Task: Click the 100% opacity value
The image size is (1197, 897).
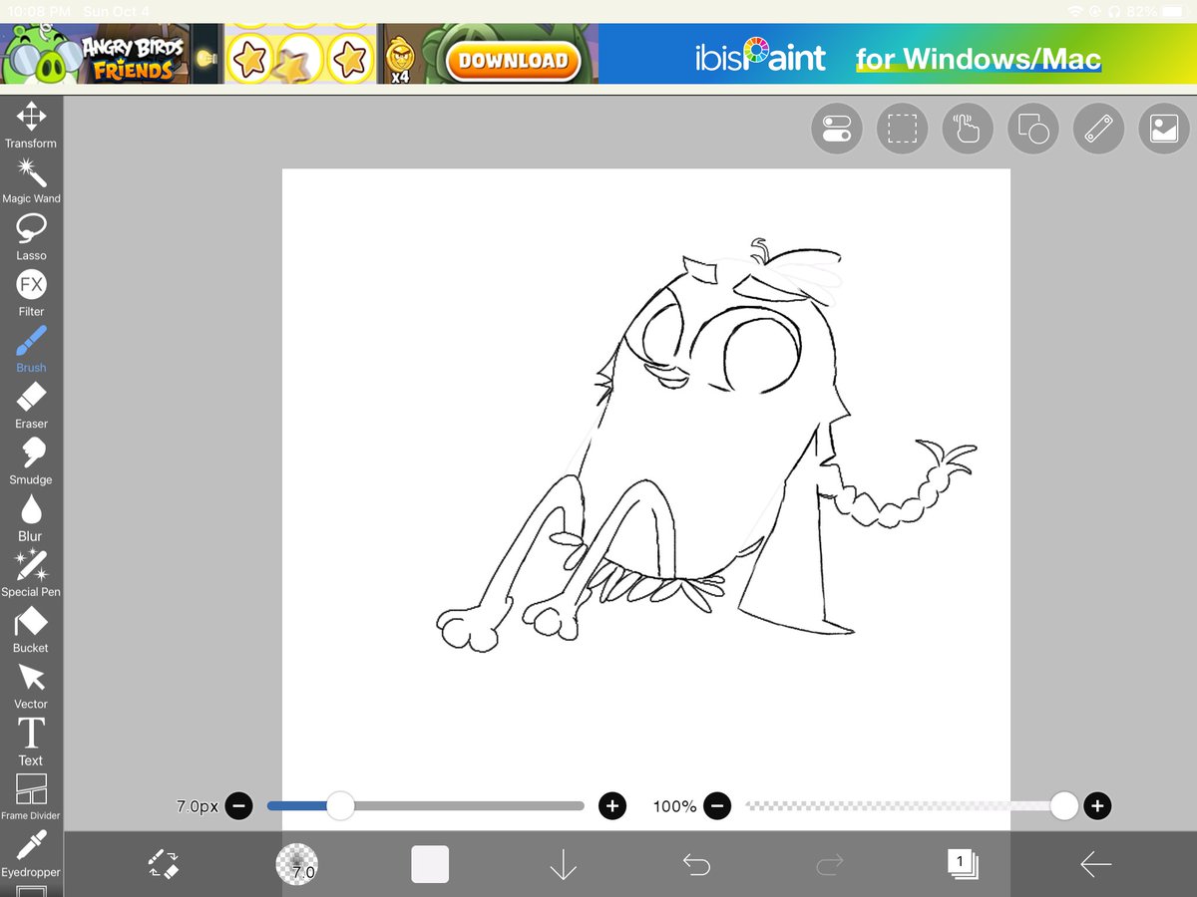Action: click(675, 806)
